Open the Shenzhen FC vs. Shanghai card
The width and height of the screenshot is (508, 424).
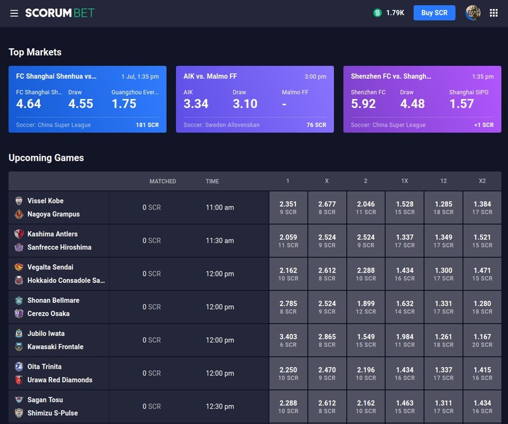tap(422, 99)
